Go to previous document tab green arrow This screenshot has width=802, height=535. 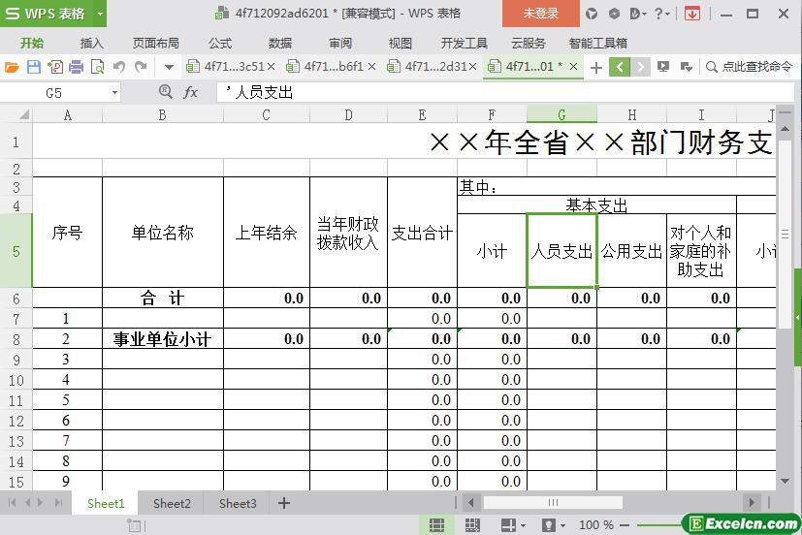tap(620, 67)
